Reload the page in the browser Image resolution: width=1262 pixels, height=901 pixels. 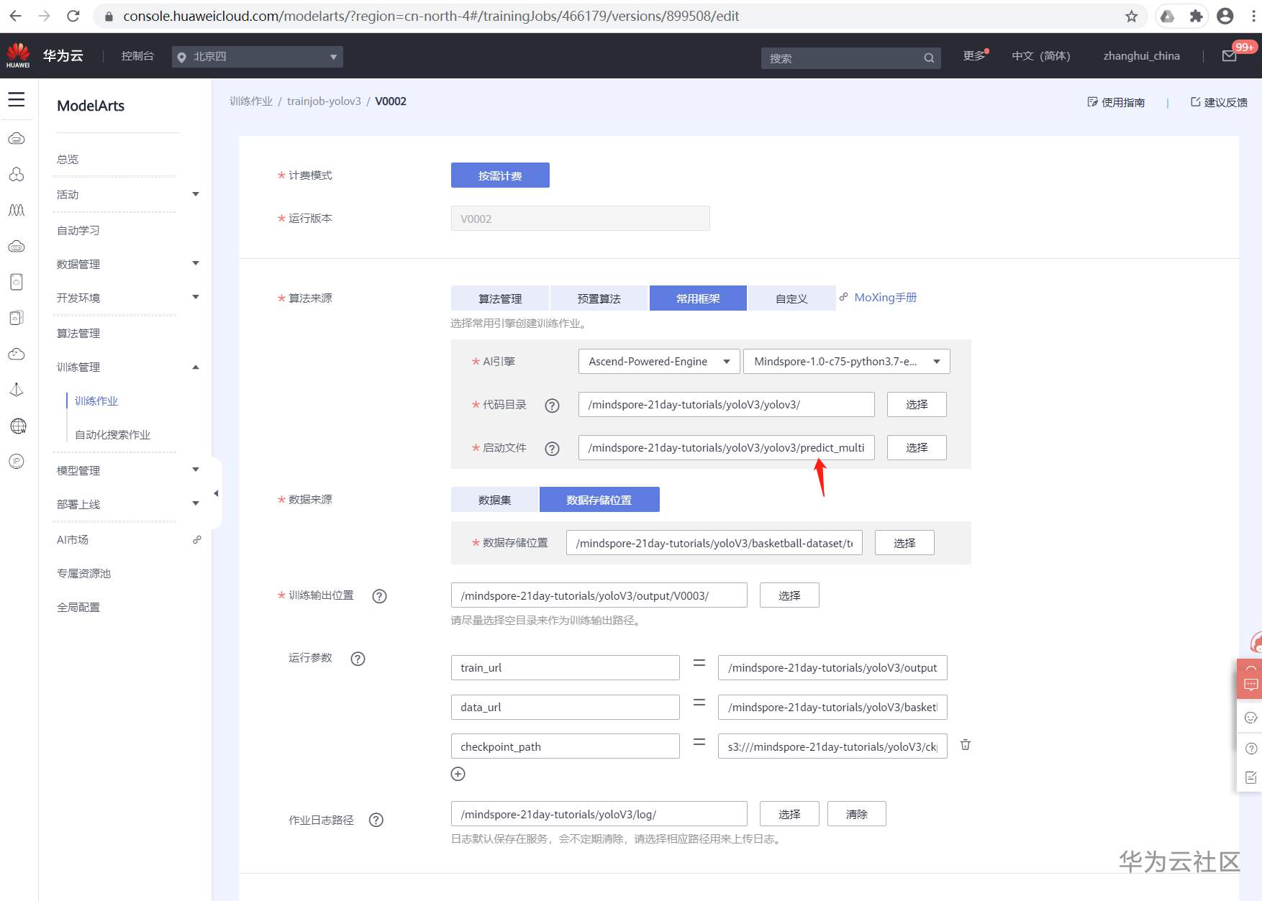(73, 16)
